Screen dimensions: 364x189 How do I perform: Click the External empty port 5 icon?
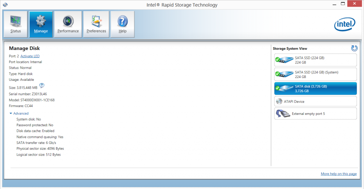[283, 114]
